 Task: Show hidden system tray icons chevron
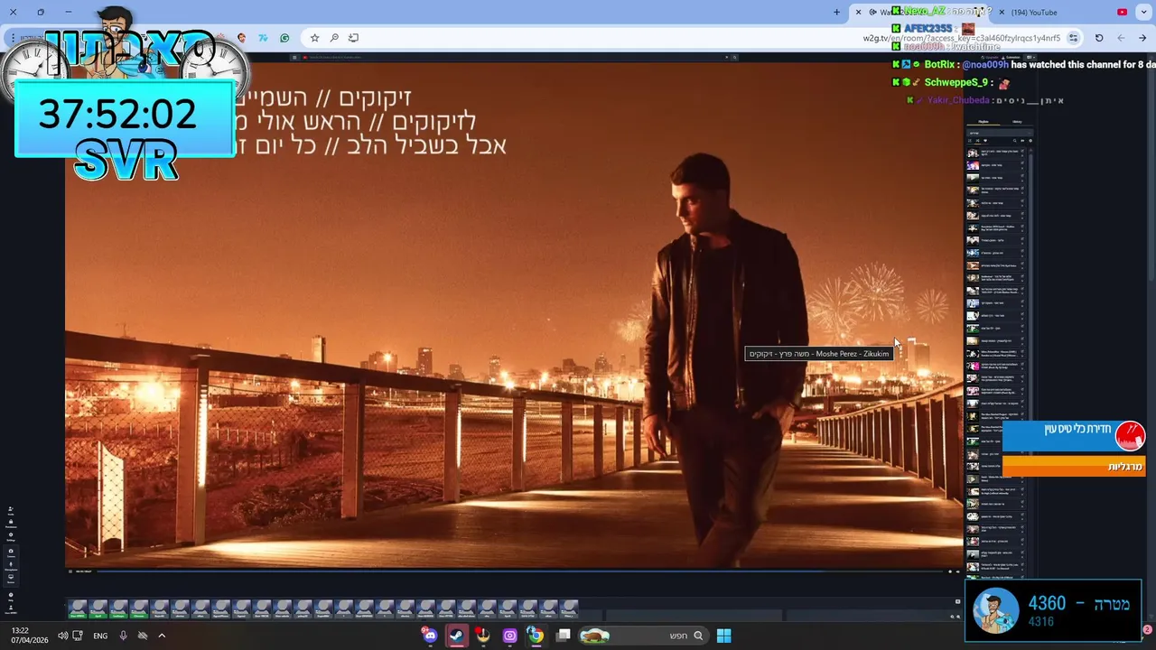162,636
